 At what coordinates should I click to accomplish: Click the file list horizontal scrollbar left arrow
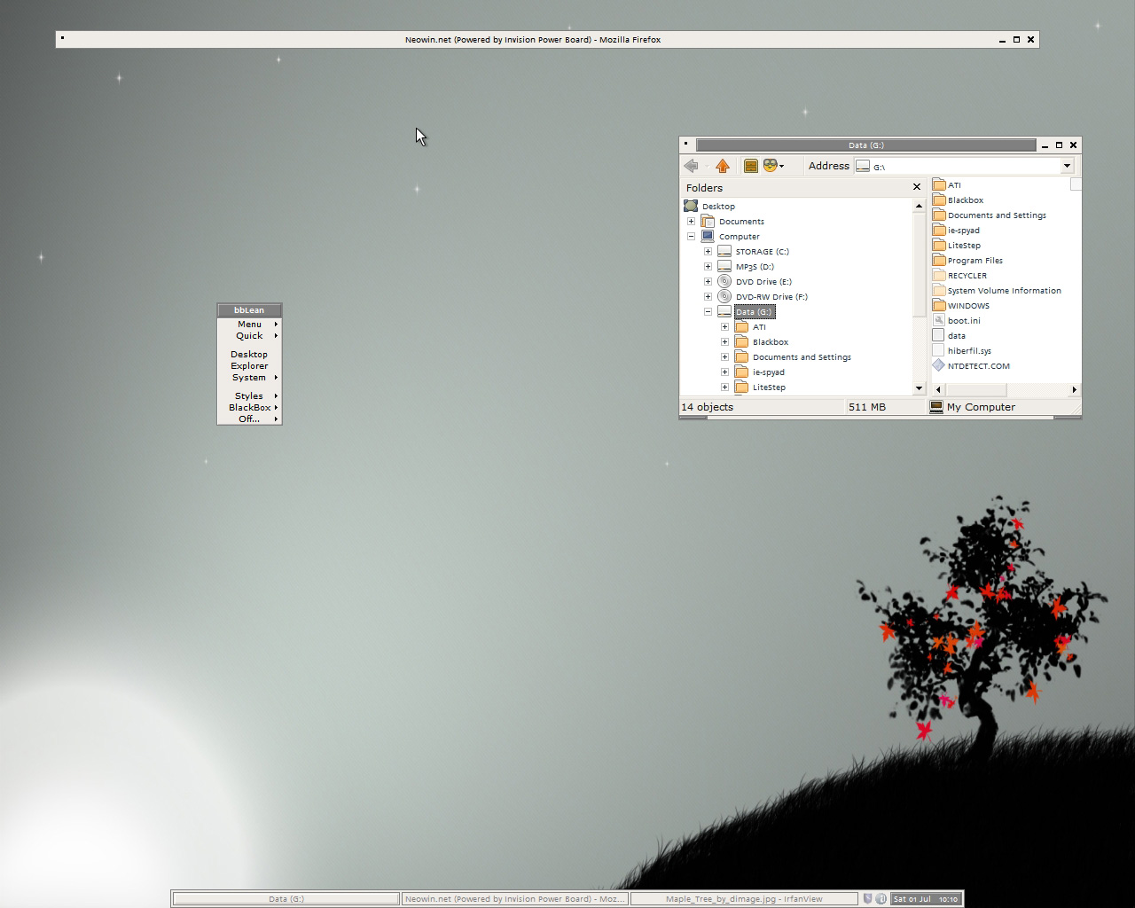click(x=938, y=389)
